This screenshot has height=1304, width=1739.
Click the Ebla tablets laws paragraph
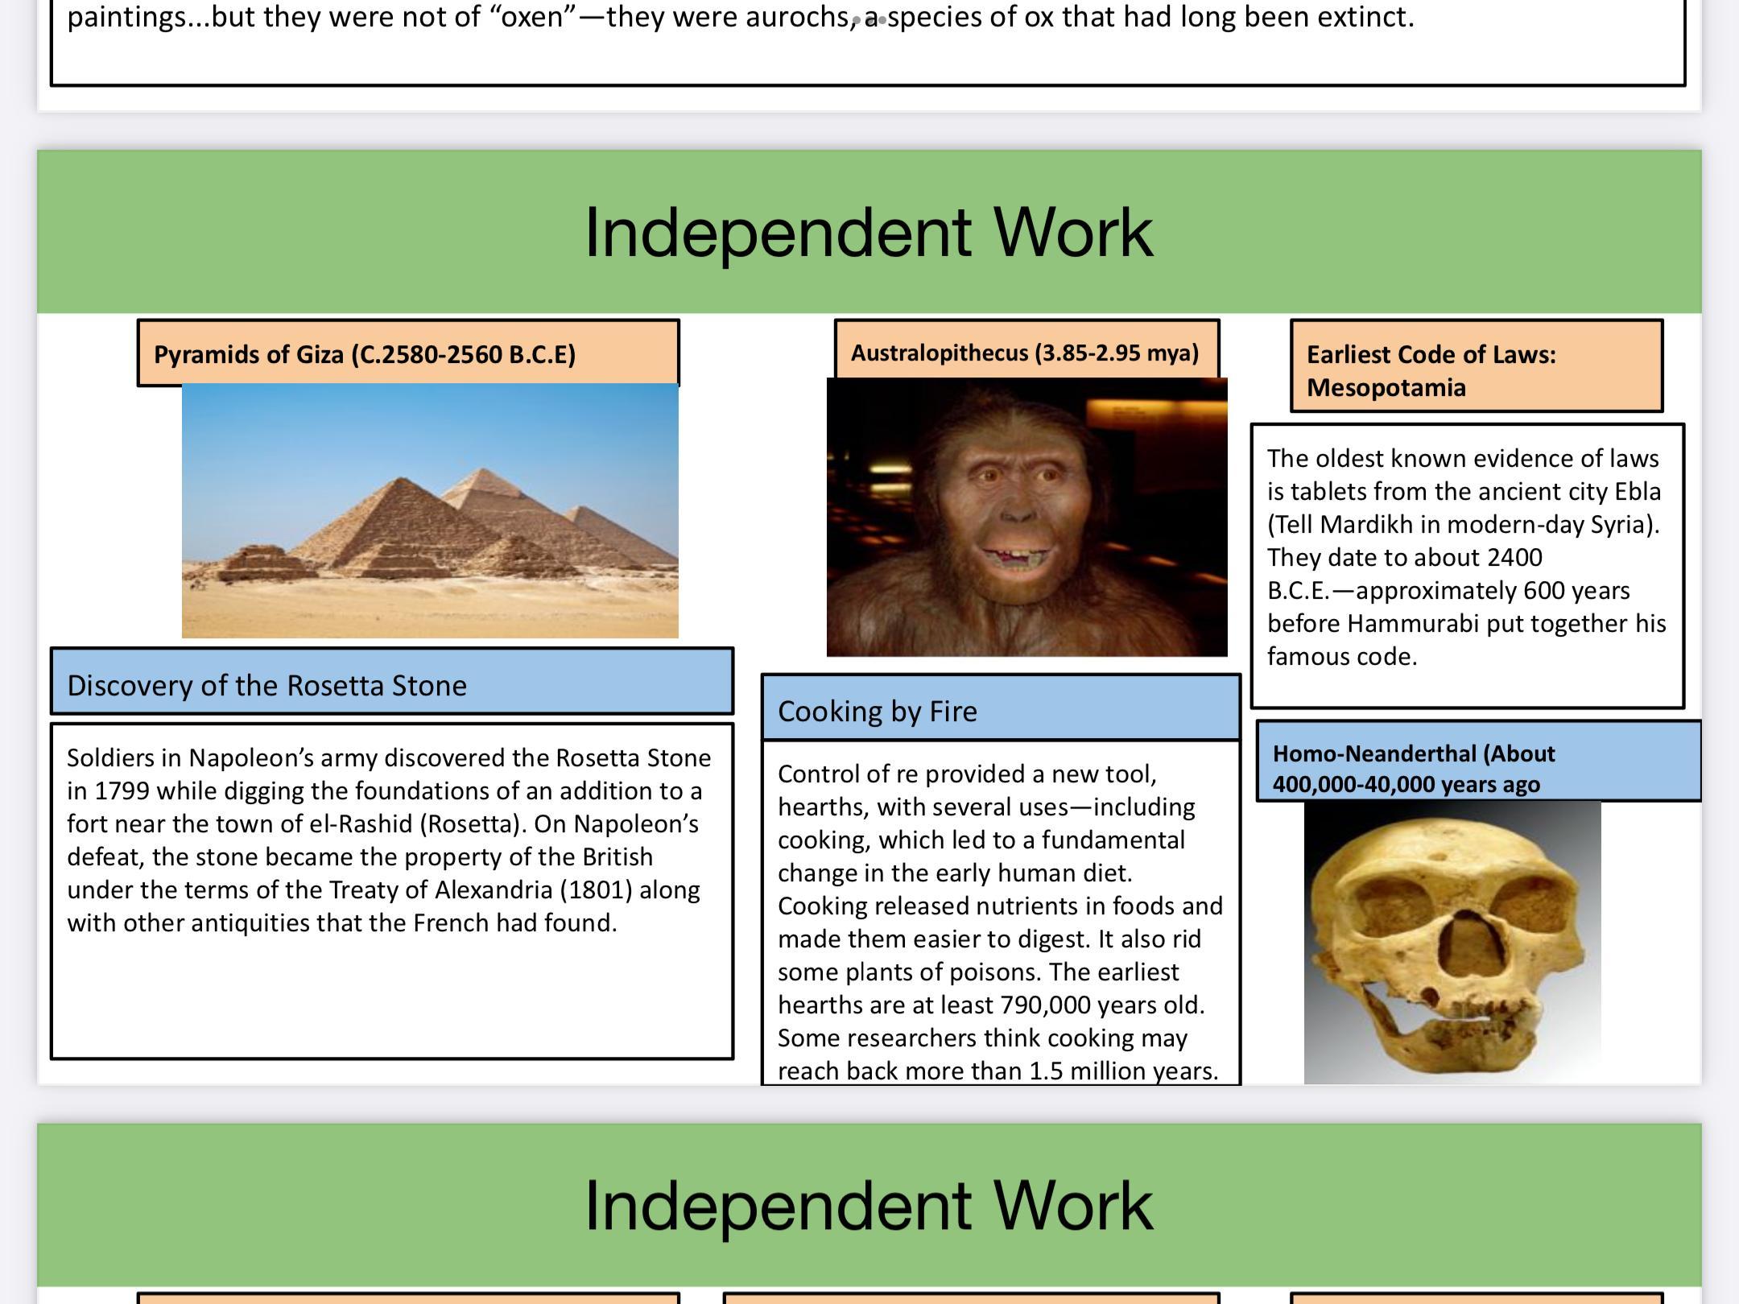pyautogui.click(x=1466, y=557)
